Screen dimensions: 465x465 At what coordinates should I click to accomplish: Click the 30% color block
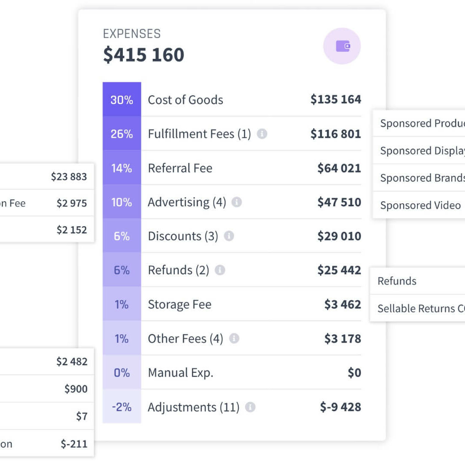[x=122, y=100]
